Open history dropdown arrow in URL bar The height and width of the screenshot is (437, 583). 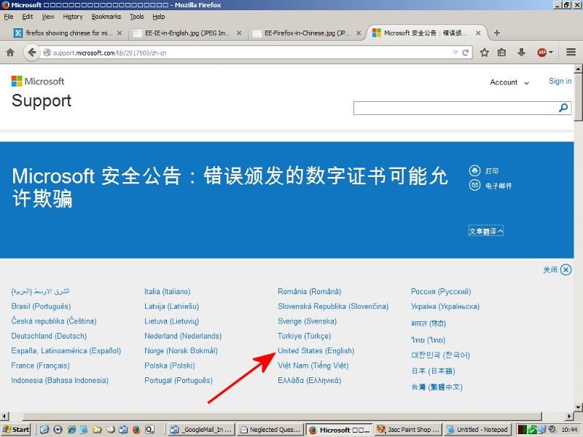455,52
